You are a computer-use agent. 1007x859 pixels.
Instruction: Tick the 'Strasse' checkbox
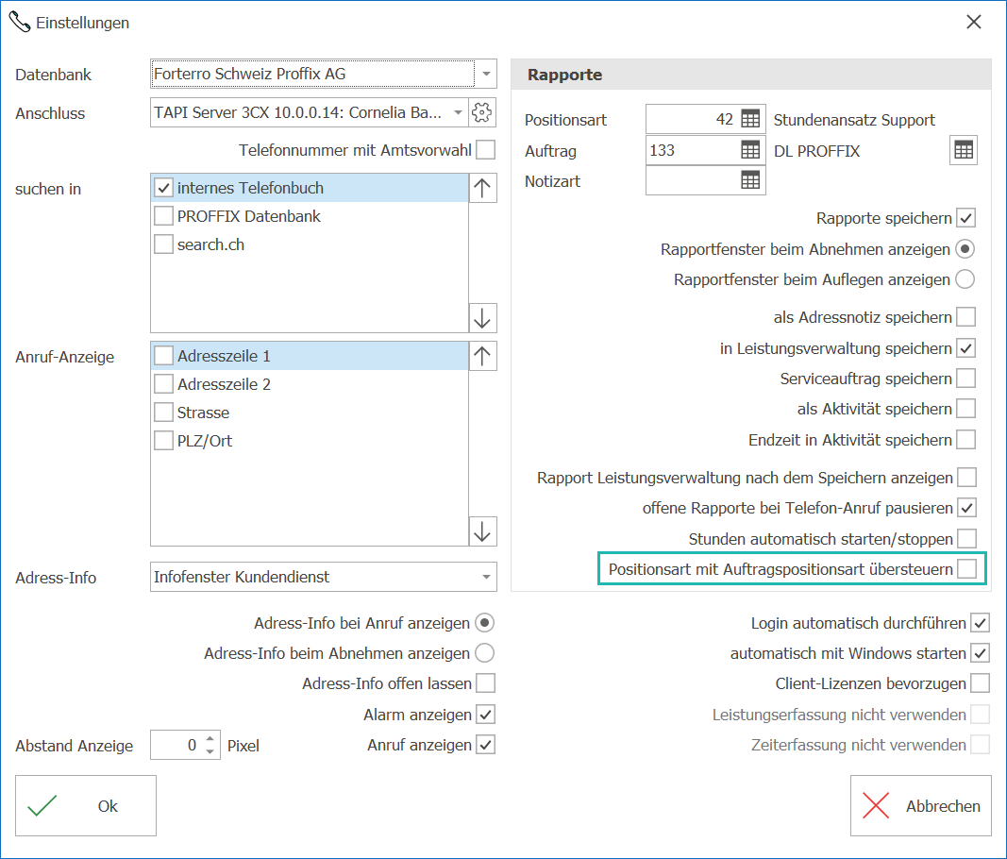point(164,413)
